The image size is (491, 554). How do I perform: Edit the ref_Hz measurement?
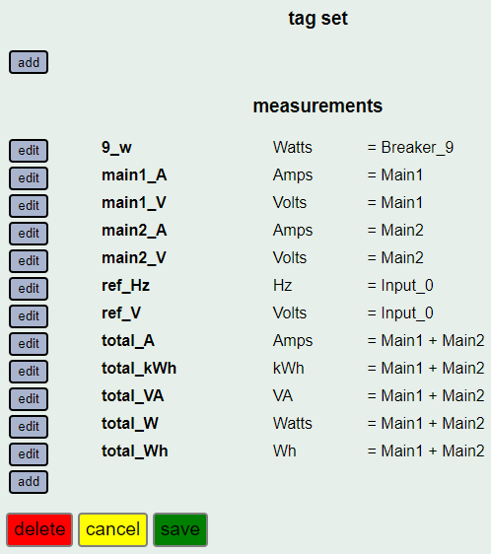click(x=29, y=288)
